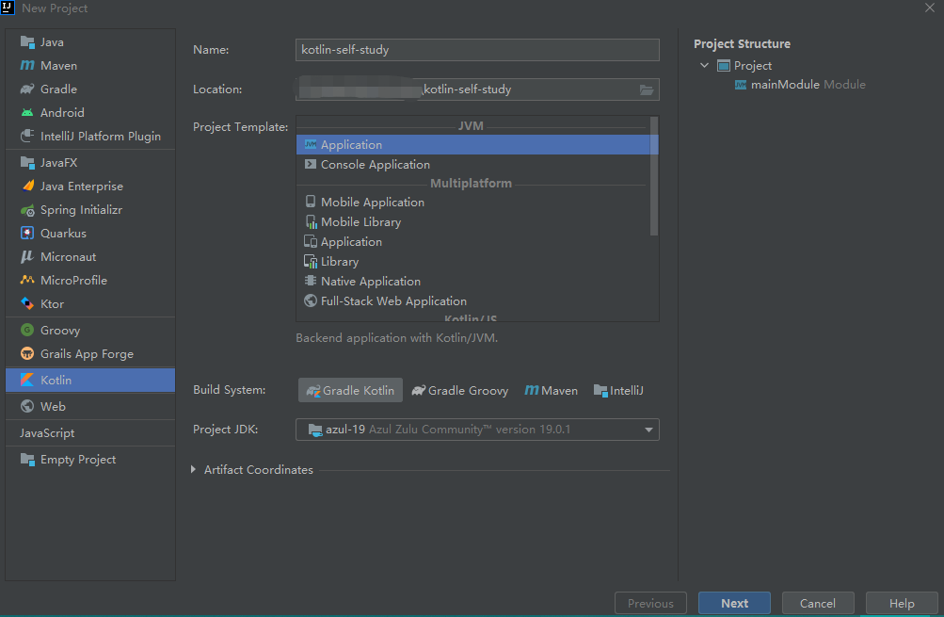The height and width of the screenshot is (617, 944).
Task: Select the Project item in Project Structure
Action: pyautogui.click(x=744, y=66)
